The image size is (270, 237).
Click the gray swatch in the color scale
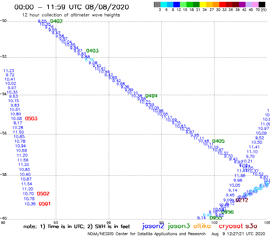coord(157,4)
